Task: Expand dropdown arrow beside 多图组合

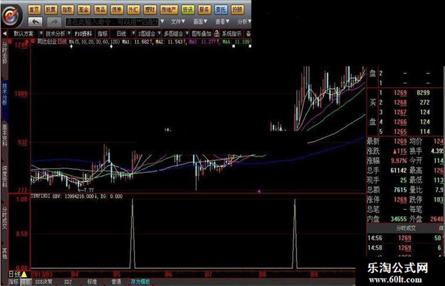Action: [x=187, y=33]
